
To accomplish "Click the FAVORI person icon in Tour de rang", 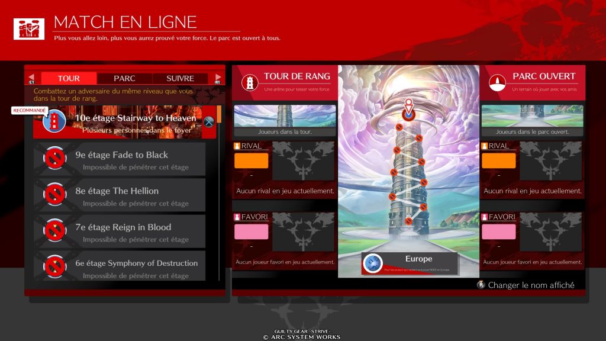I will (237, 217).
